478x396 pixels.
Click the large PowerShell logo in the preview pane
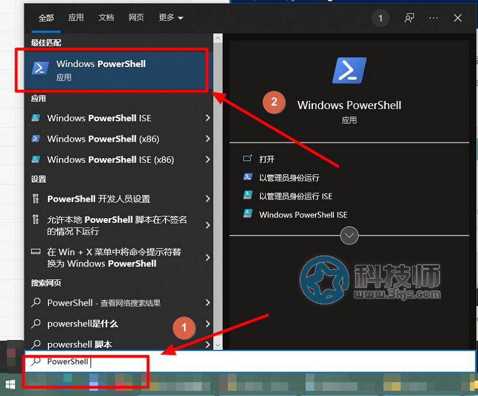(x=349, y=71)
